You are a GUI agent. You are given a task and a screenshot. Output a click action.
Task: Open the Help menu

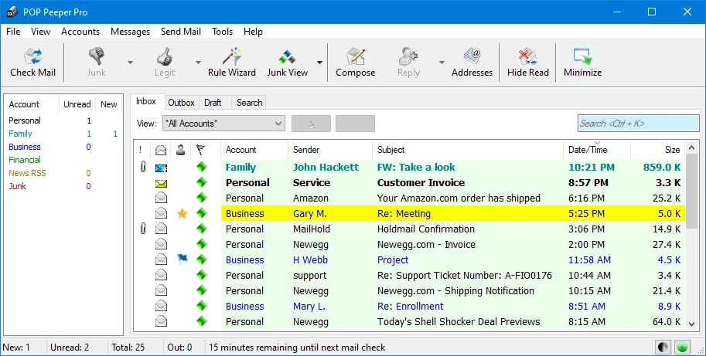[x=253, y=32]
